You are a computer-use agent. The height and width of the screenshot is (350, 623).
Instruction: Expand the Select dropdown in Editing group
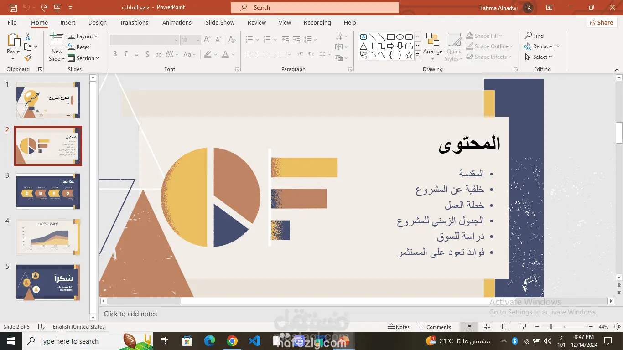[x=538, y=57]
